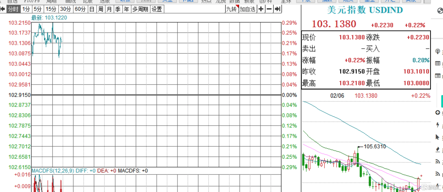Click the 卖出 label in quote table
Viewport: 443px width, 192px height.
tap(309, 49)
